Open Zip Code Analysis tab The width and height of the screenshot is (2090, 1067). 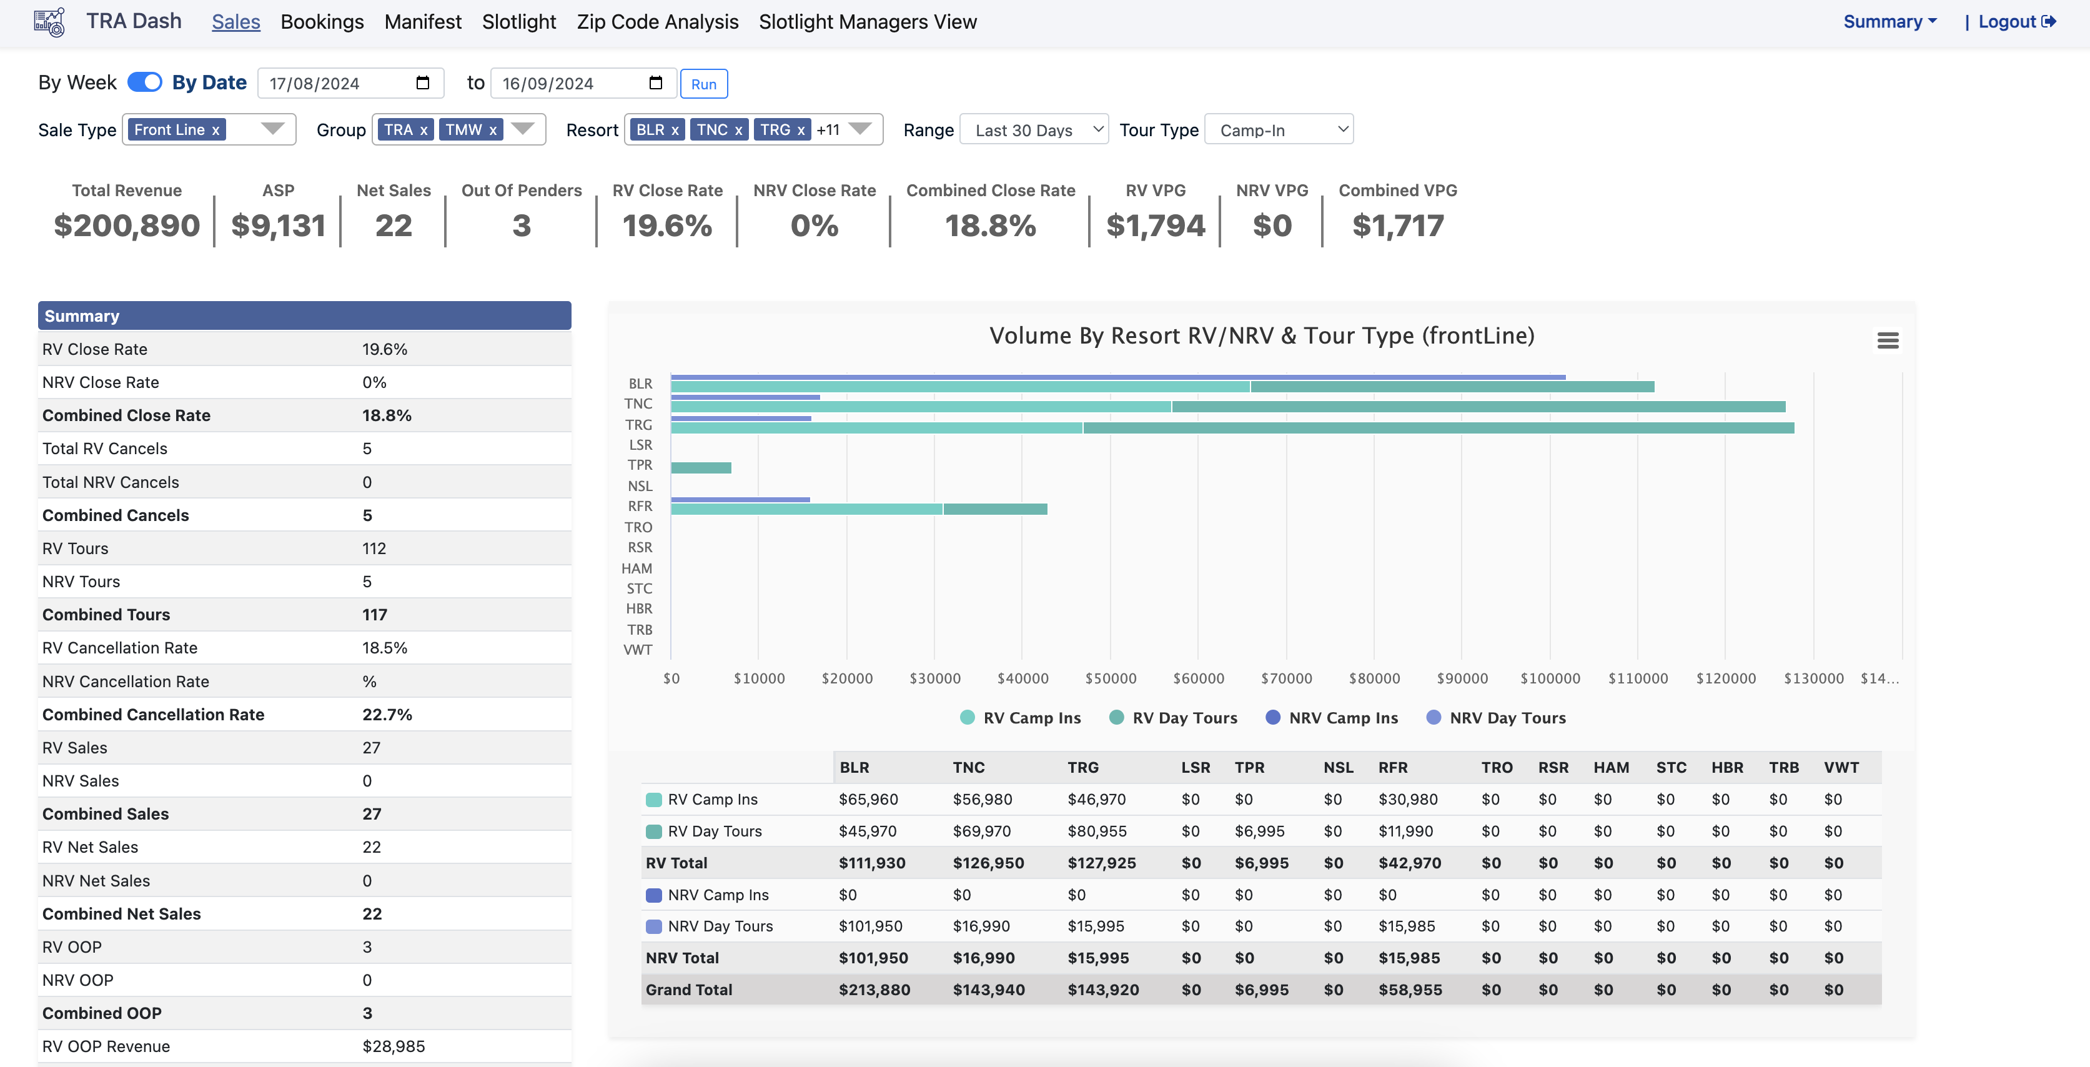pos(657,22)
